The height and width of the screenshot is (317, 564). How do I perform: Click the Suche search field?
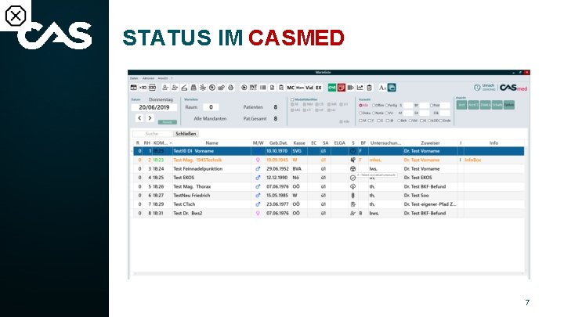coord(152,134)
